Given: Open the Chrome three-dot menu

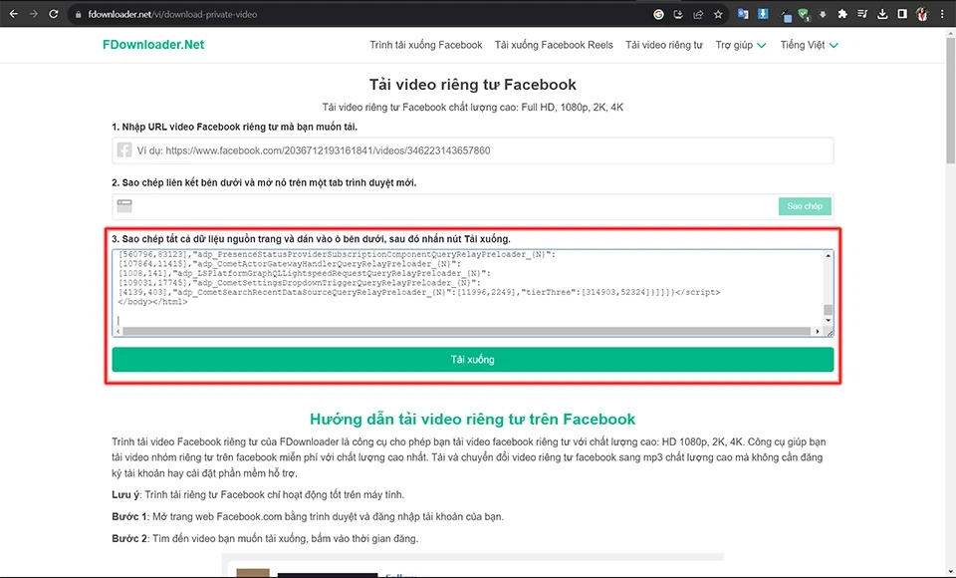Looking at the screenshot, I should tap(941, 15).
